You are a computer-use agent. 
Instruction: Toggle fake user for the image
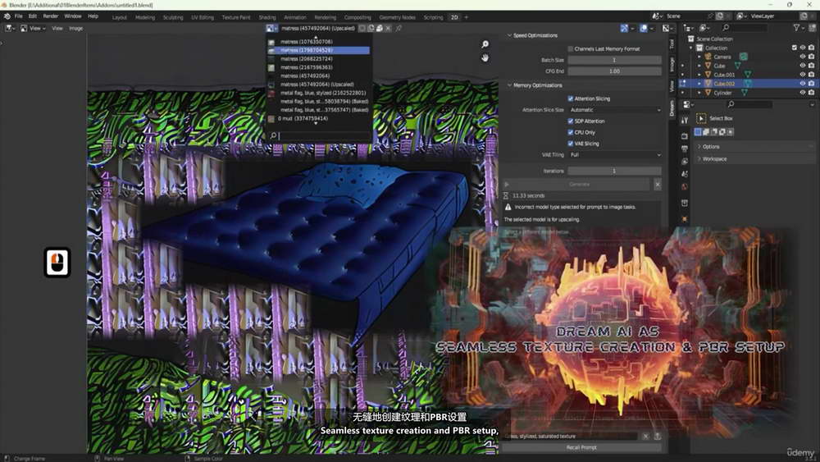click(362, 28)
